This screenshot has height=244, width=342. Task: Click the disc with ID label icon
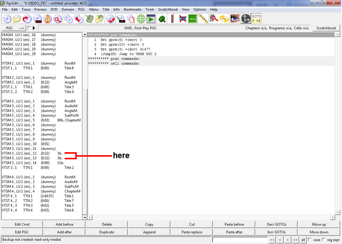coord(120,19)
